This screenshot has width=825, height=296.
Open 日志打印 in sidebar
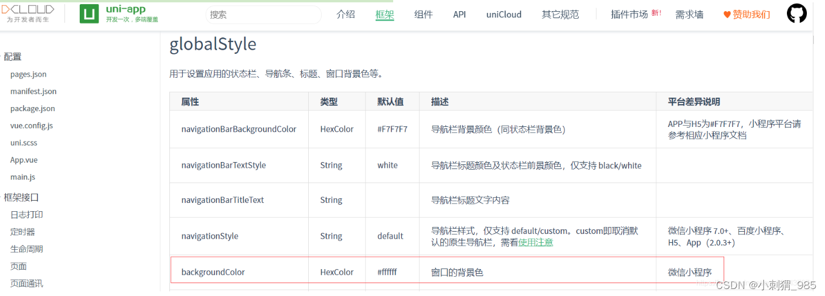point(26,215)
